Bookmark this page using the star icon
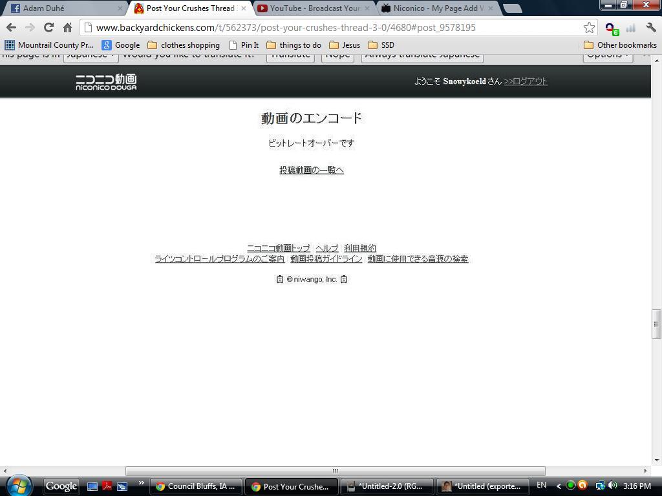This screenshot has height=496, width=662. (589, 27)
